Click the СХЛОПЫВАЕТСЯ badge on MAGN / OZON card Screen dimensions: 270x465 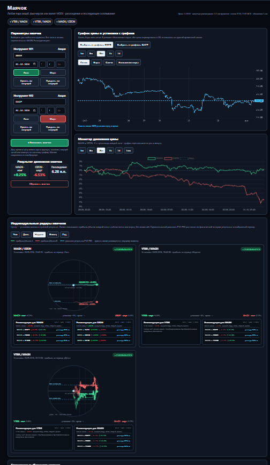click(x=123, y=249)
